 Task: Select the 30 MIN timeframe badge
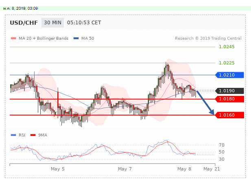coord(52,23)
